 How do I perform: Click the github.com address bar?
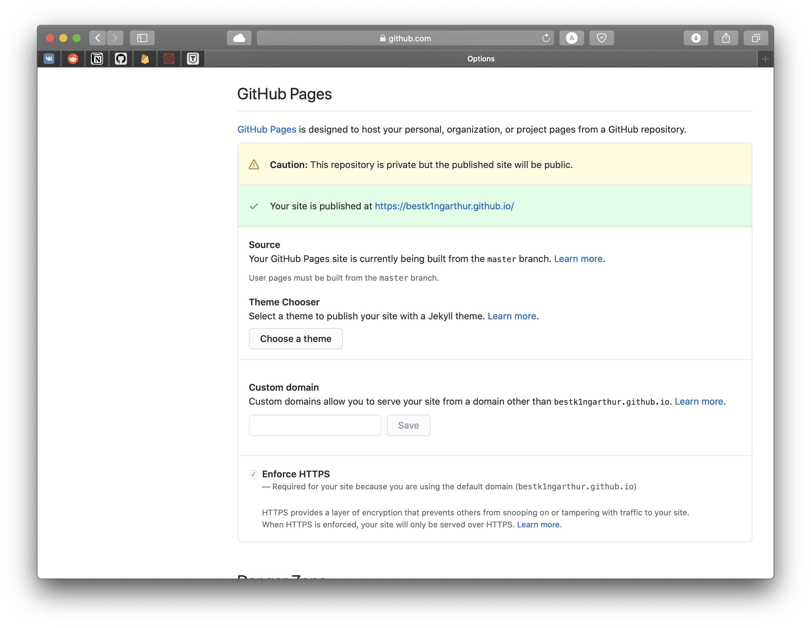point(405,38)
